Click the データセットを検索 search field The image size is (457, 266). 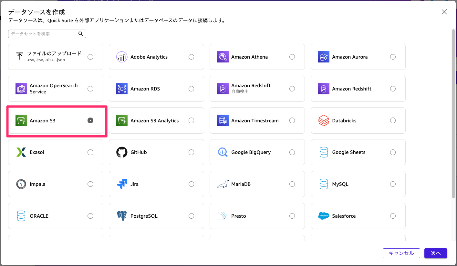[44, 33]
